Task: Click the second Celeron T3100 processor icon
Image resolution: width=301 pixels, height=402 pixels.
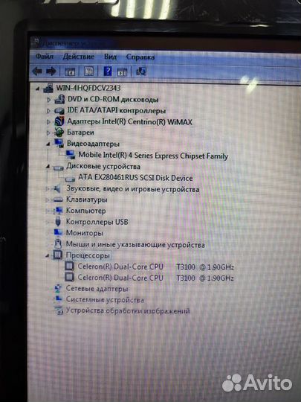Action: [x=69, y=277]
